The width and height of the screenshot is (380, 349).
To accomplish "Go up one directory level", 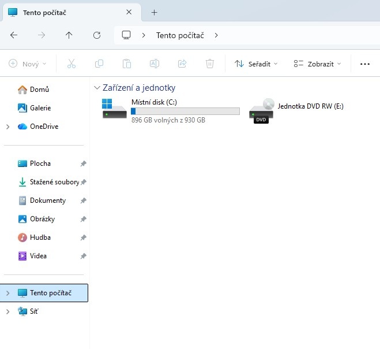I will 69,35.
